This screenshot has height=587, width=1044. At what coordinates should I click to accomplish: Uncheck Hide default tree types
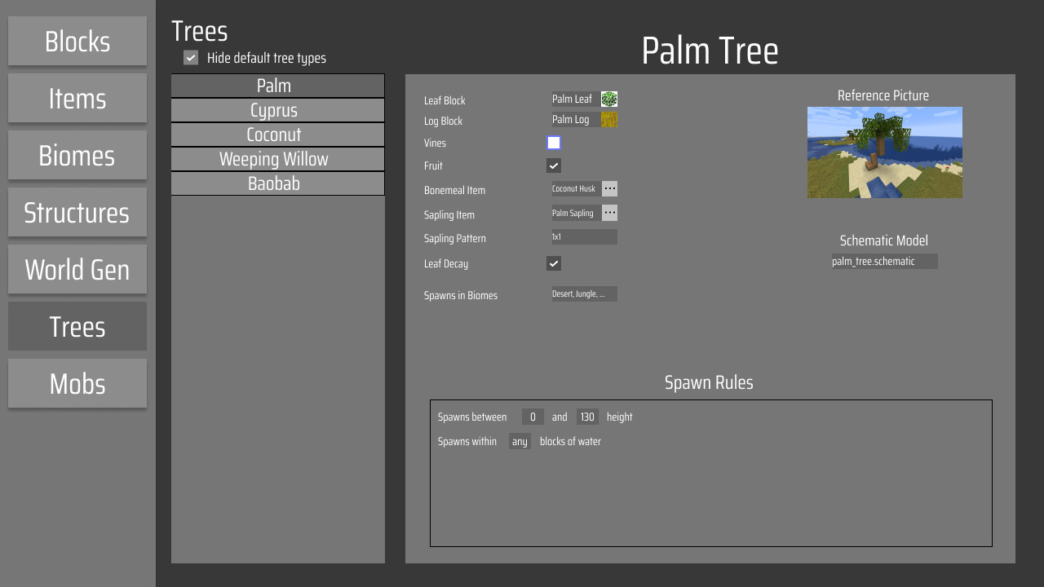point(190,58)
